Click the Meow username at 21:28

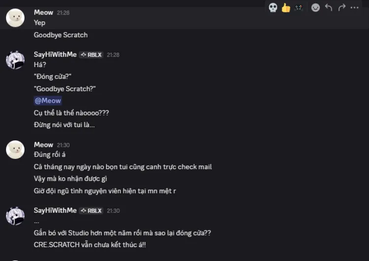pos(43,12)
